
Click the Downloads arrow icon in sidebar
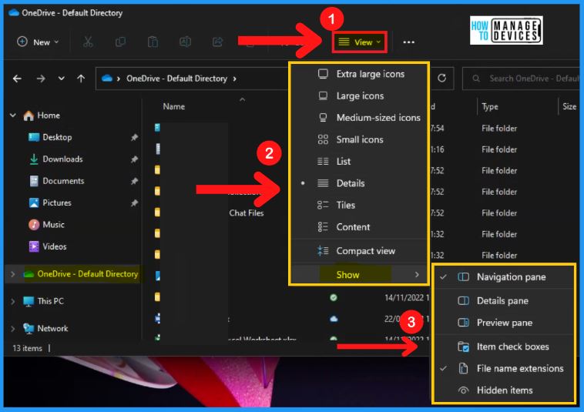(x=34, y=159)
